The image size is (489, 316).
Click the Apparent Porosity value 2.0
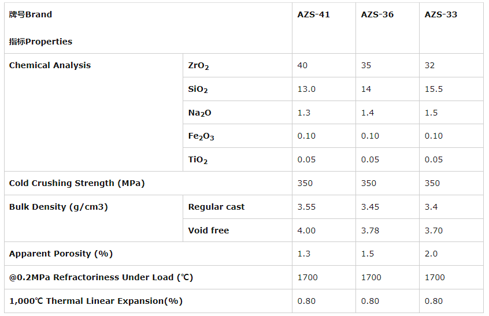pos(431,254)
